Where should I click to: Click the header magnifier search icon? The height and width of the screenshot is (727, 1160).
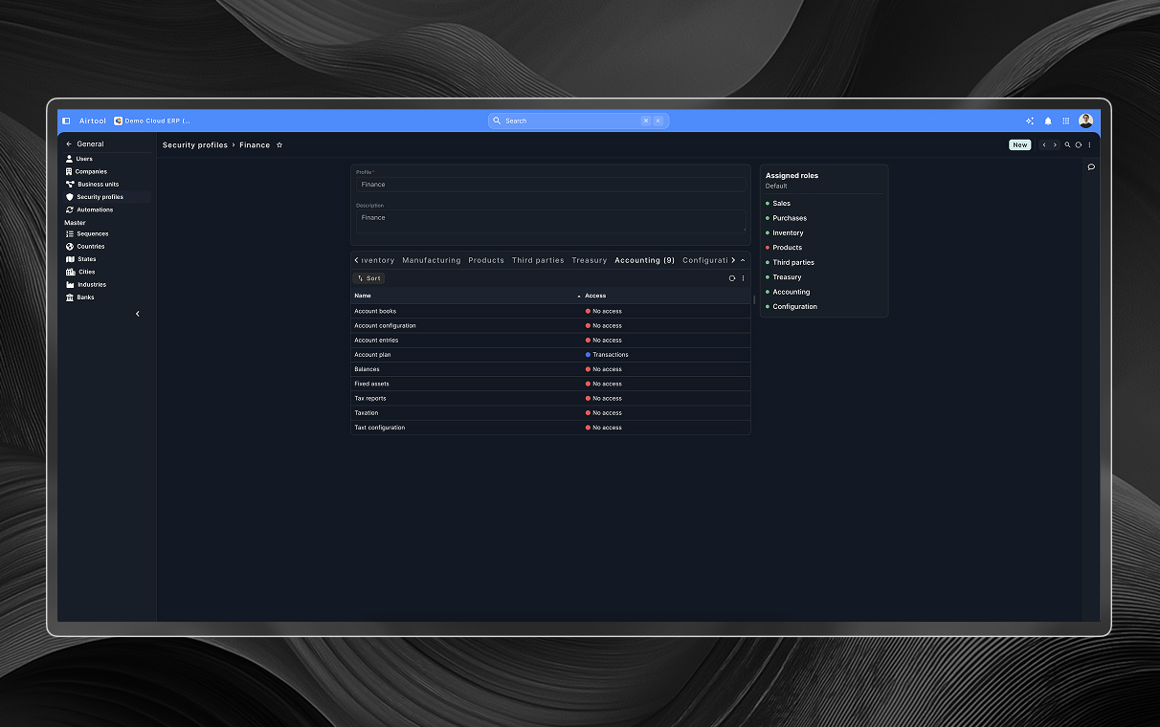(x=1068, y=145)
